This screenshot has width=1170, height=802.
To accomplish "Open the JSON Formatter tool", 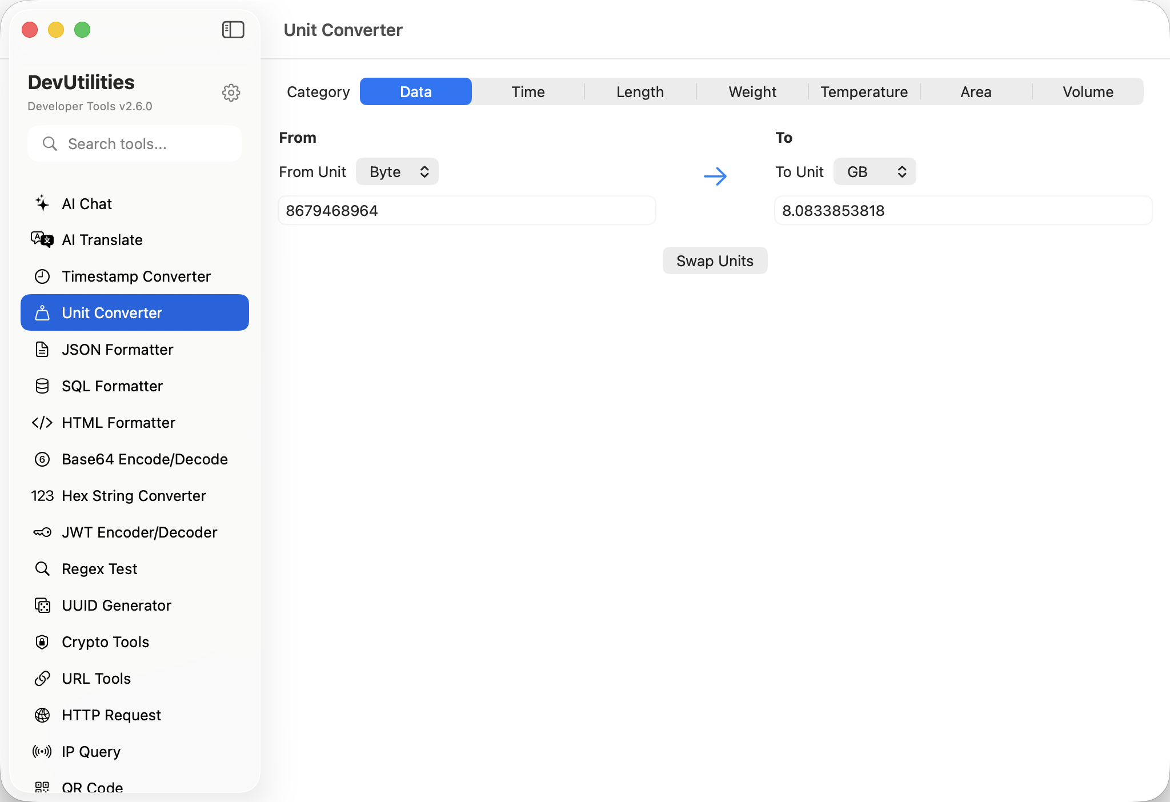I will (x=117, y=349).
